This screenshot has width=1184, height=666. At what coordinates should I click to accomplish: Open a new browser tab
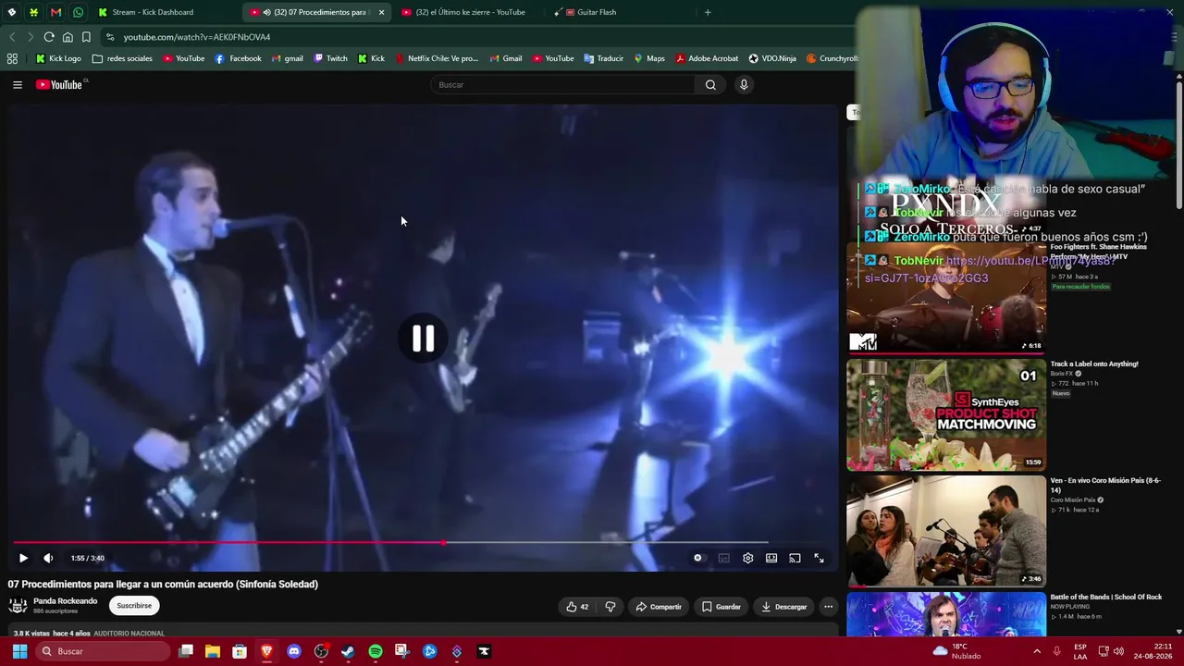[708, 12]
